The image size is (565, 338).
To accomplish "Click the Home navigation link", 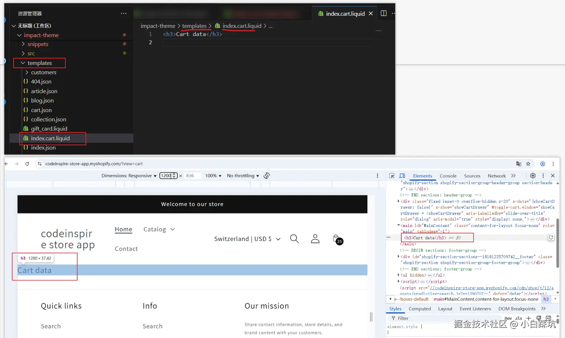I will coord(124,229).
